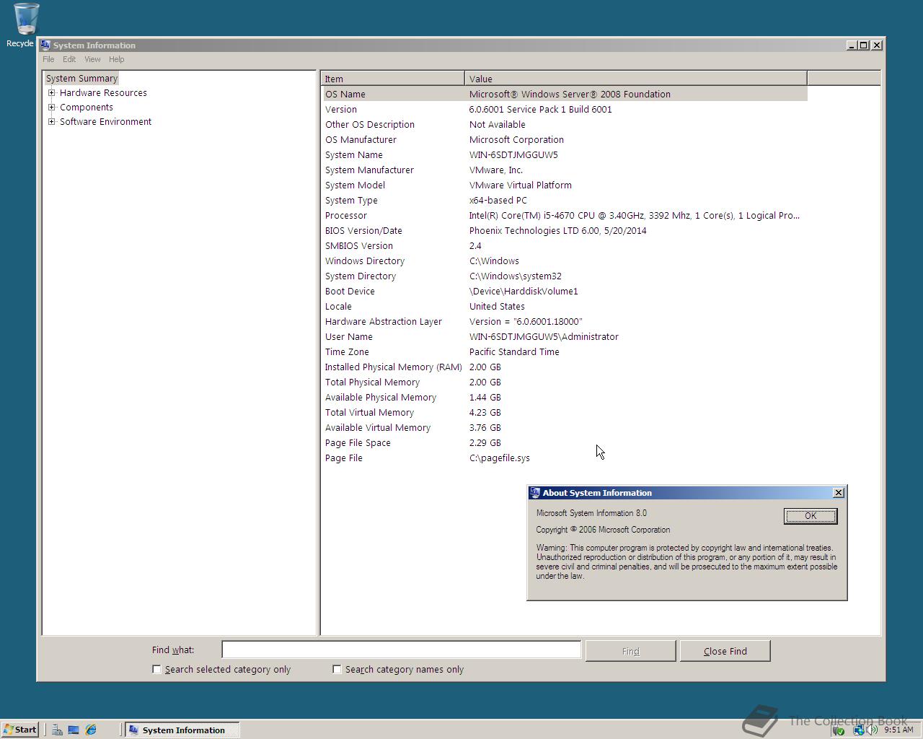Viewport: 923px width, 739px height.
Task: Open the Edit menu
Action: coord(69,59)
